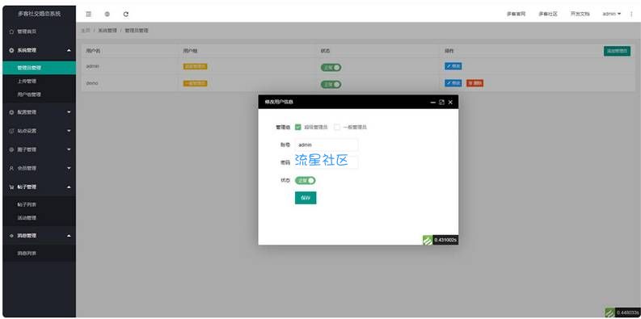Click the 0.431002s trace time label
Viewport: 641px width, 319px height.
[445, 240]
